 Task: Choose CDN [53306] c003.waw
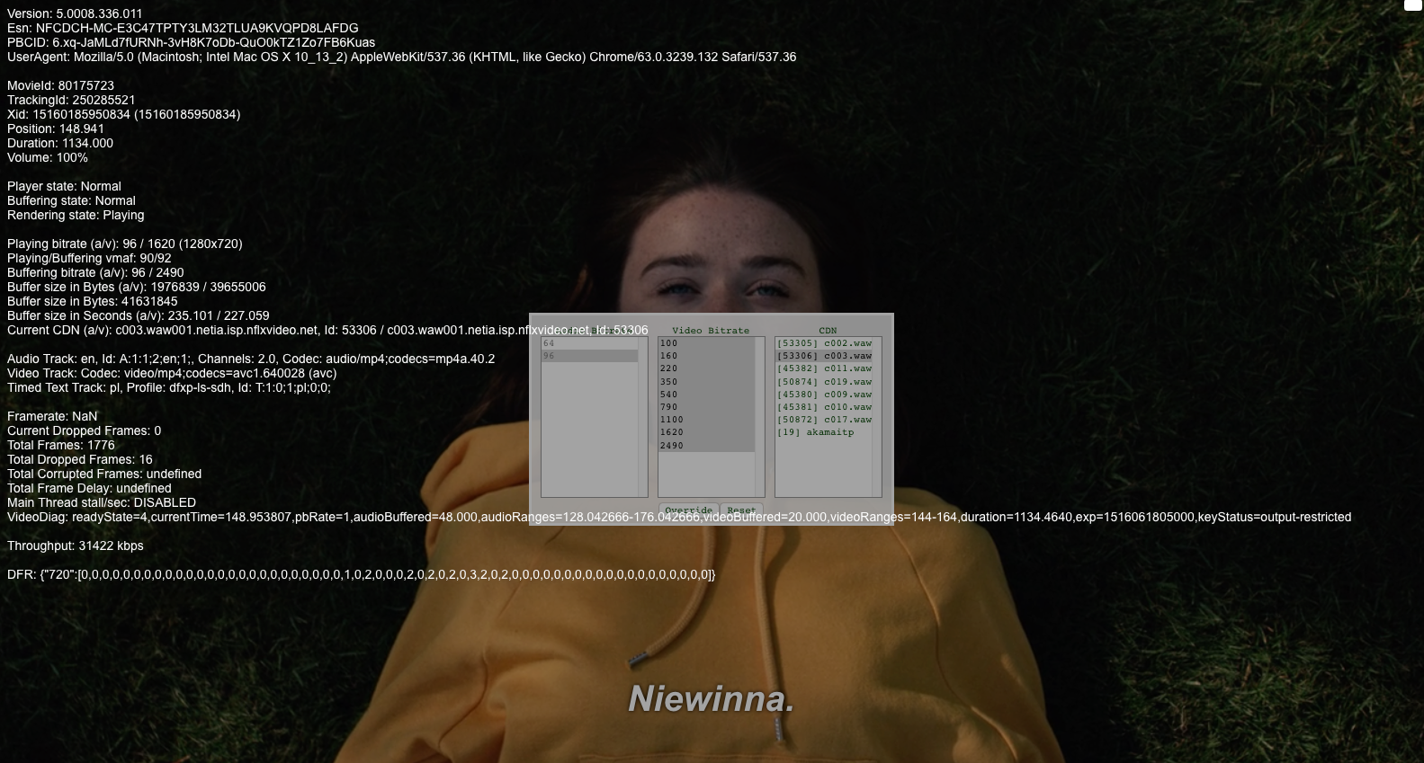tap(824, 356)
